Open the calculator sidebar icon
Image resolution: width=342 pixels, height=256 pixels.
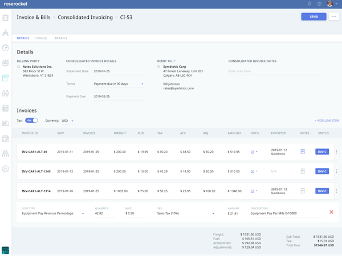[6, 108]
